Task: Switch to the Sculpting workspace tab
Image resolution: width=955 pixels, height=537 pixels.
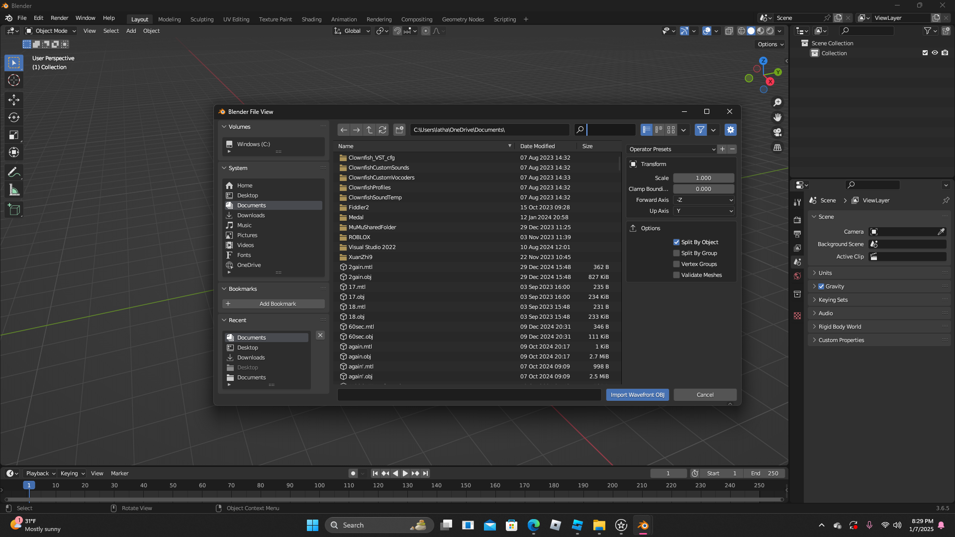Action: tap(201, 19)
